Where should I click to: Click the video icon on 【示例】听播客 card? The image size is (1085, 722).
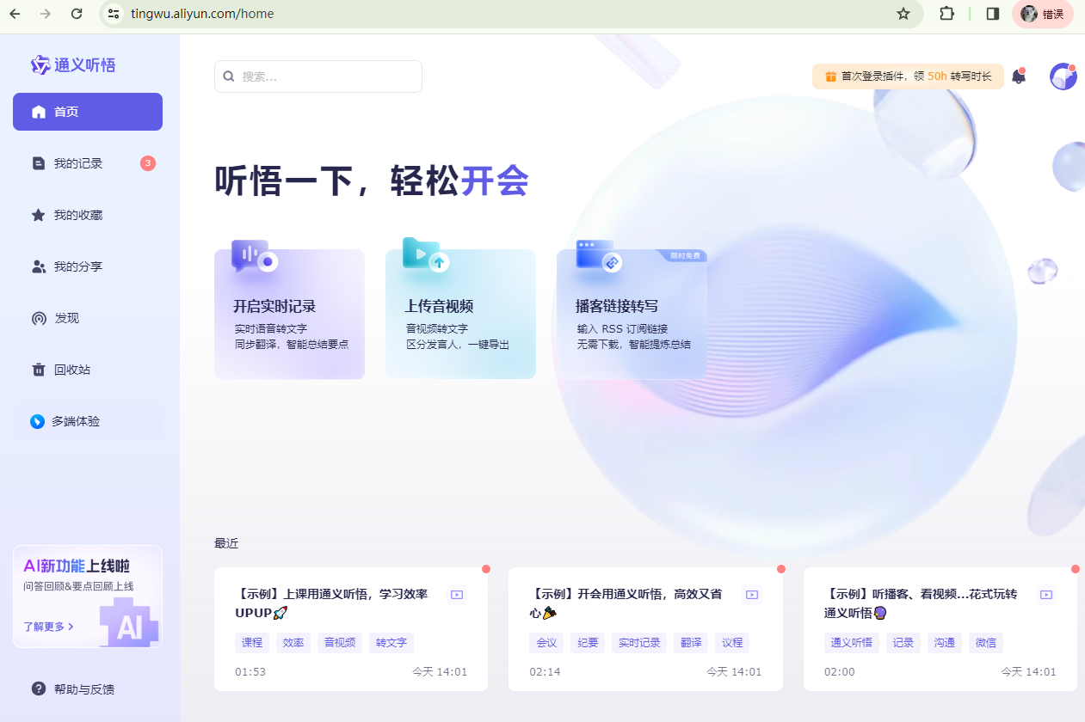pos(1046,594)
